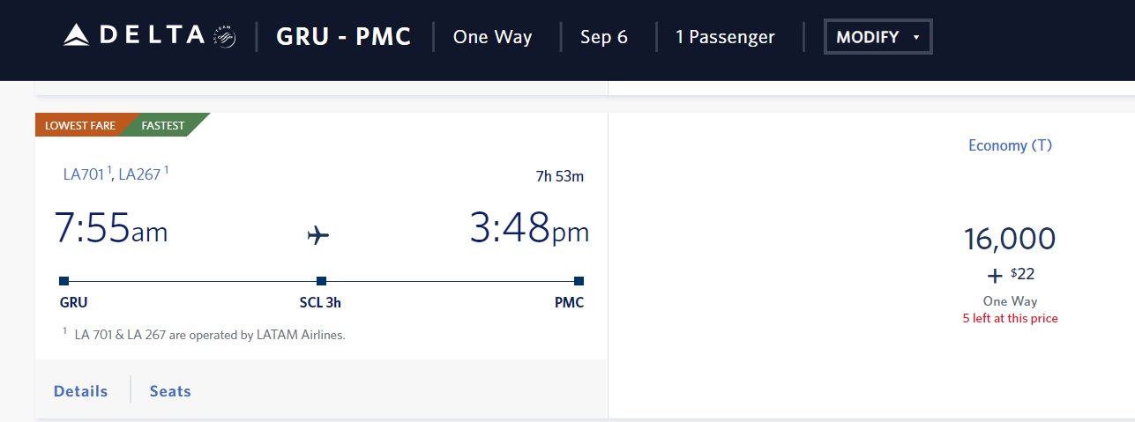This screenshot has width=1135, height=422.
Task: Open the Seats tab
Action: click(x=170, y=391)
